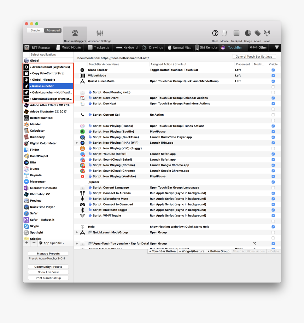The height and width of the screenshot is (323, 304).
Task: Click General Touch Bar Settings button
Action: tap(254, 57)
